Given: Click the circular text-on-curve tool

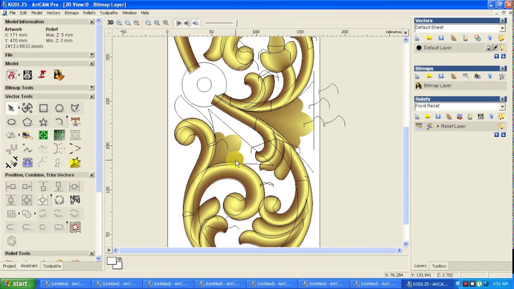Looking at the screenshot, I should [x=59, y=199].
